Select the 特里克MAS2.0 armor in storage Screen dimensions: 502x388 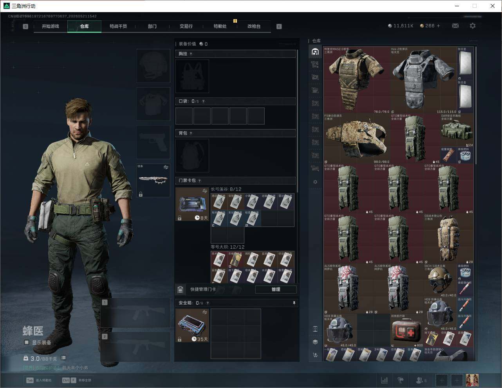tap(357, 80)
